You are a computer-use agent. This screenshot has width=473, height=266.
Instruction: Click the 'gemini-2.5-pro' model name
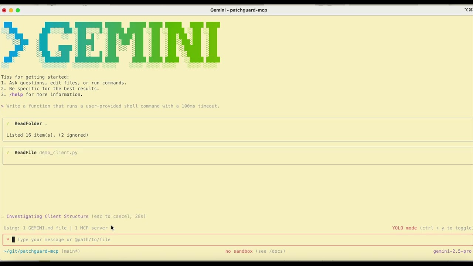pyautogui.click(x=453, y=251)
